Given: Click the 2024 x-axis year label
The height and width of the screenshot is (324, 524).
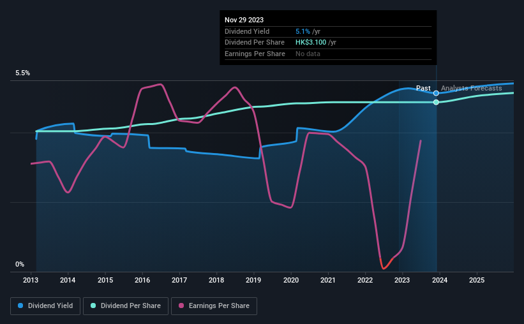Looking at the screenshot, I should (x=440, y=280).
